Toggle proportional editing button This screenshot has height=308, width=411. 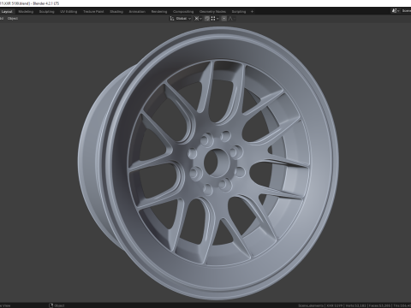point(224,18)
